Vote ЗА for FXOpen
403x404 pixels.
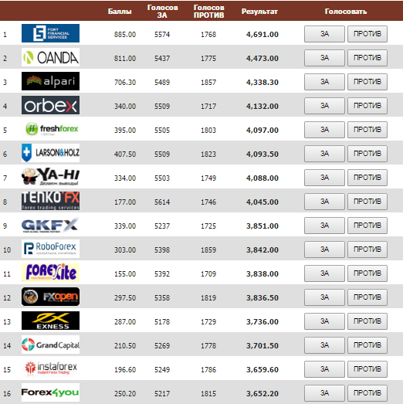tap(324, 297)
